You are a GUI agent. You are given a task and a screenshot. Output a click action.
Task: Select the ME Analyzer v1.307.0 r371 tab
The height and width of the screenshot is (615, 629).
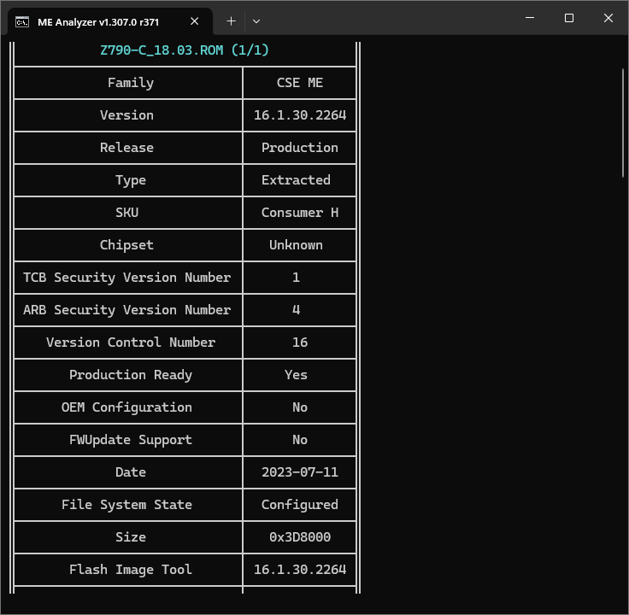[x=110, y=21]
